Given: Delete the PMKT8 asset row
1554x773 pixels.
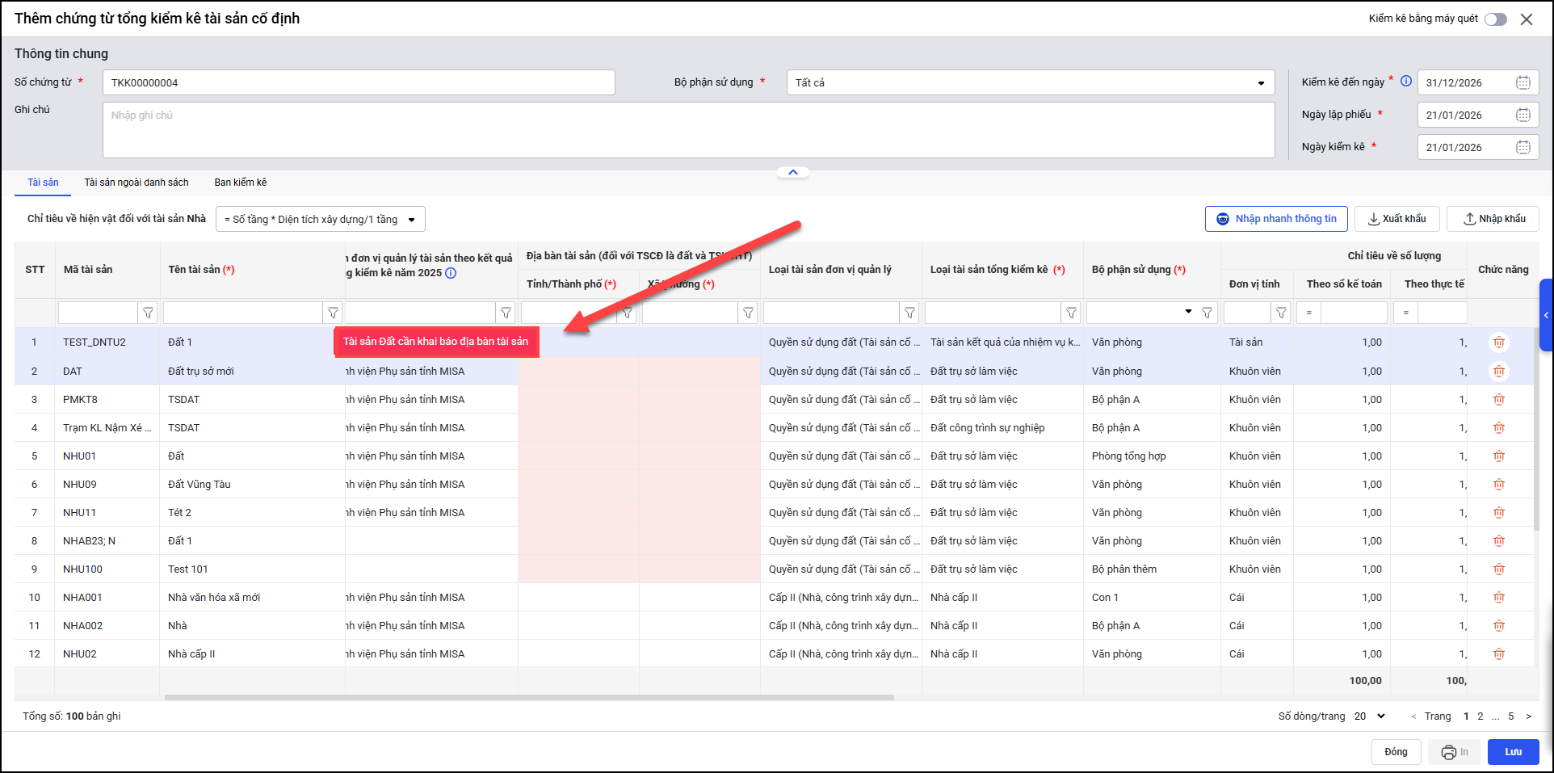Looking at the screenshot, I should [1499, 400].
